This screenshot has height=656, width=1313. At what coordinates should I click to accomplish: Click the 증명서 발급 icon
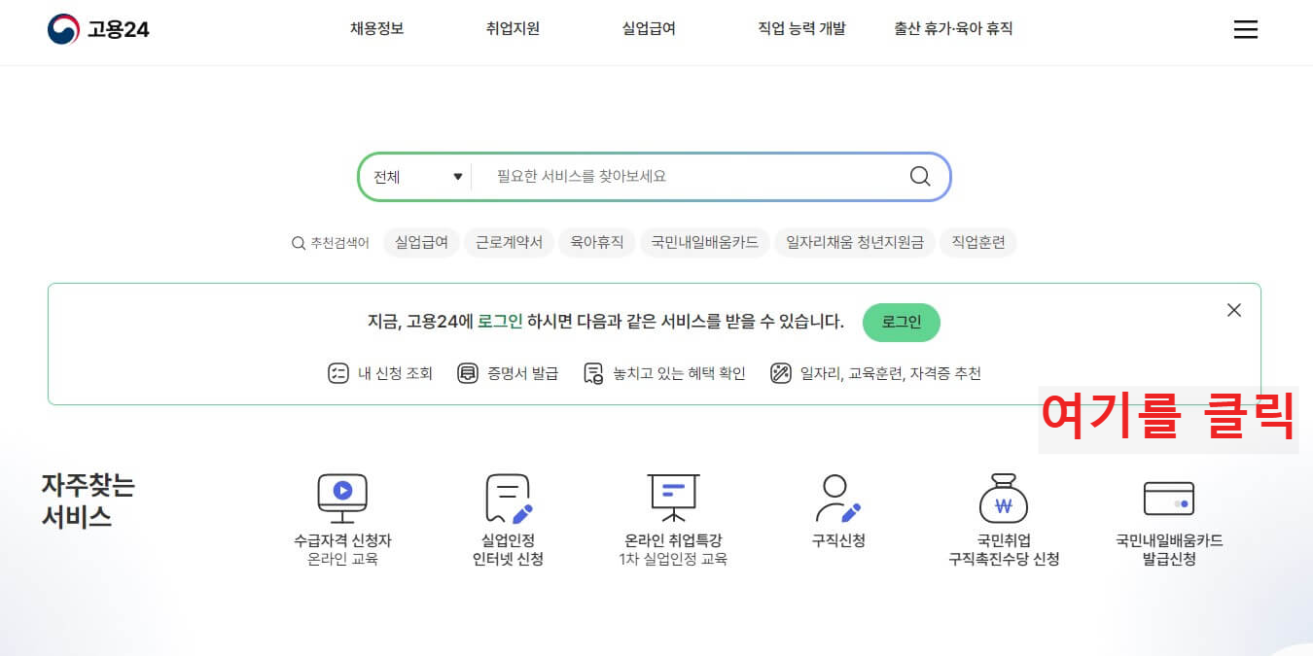(x=468, y=373)
